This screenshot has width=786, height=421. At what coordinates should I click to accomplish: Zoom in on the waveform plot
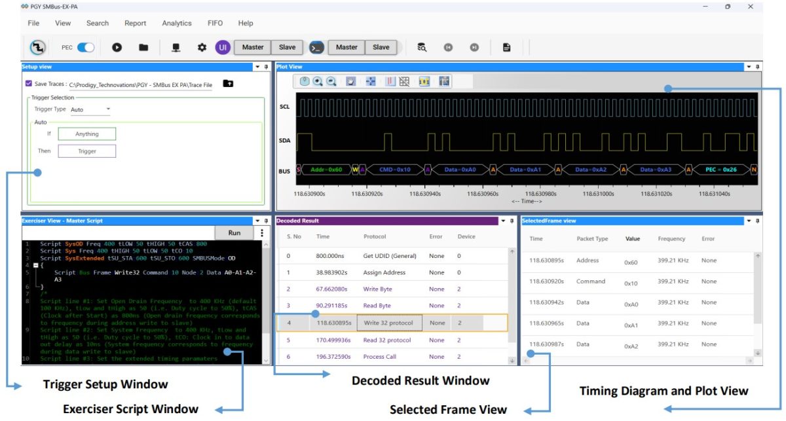pos(317,82)
